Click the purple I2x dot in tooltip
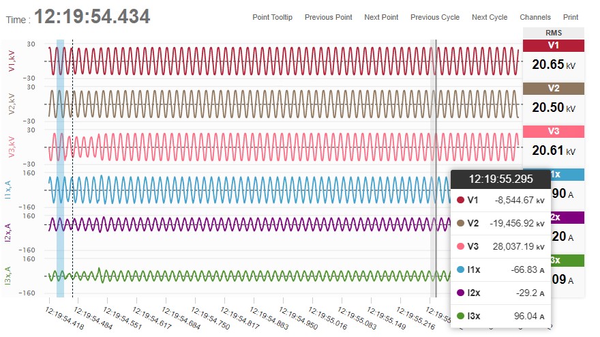 tap(460, 293)
